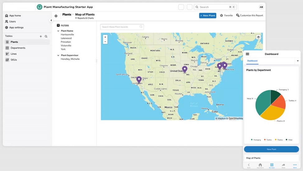Select the Dashboard tab in mobile view
The width and height of the screenshot is (303, 171).
click(x=252, y=61)
